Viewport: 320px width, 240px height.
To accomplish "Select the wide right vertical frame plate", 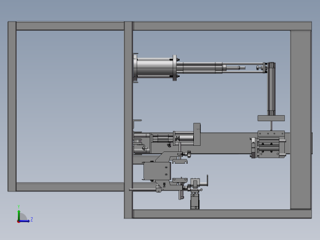I will [x=301, y=120].
